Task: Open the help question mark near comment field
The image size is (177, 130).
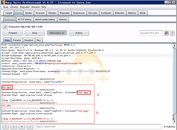Action: click(172, 33)
